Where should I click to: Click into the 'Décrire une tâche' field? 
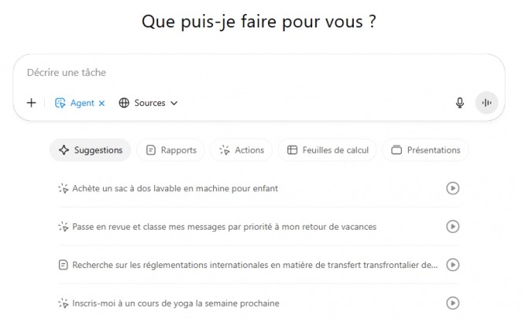[x=236, y=73]
